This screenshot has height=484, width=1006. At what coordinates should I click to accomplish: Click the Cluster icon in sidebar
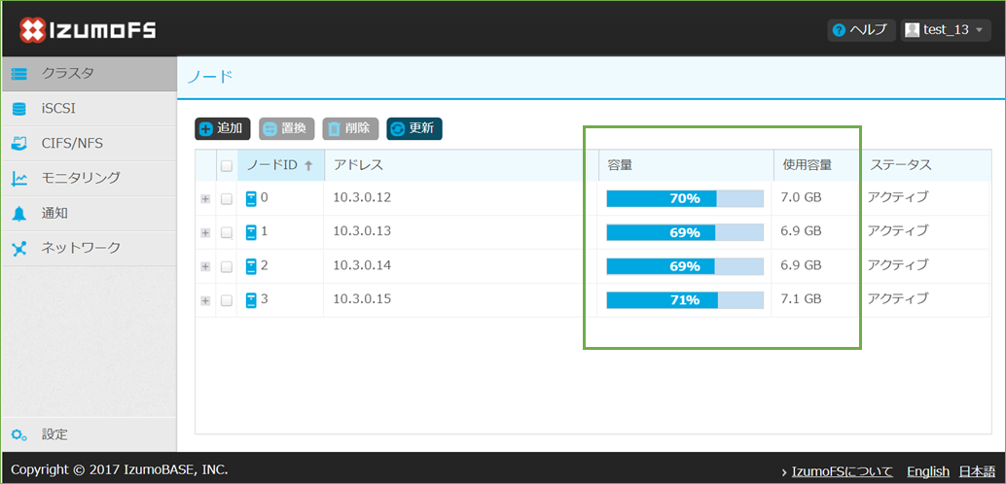coord(19,74)
